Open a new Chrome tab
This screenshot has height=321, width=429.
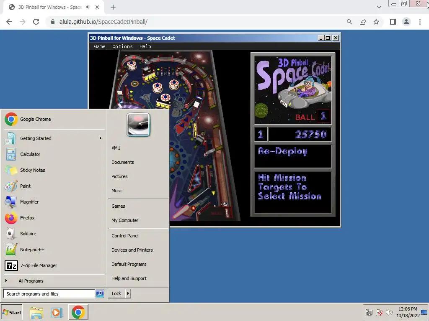(x=113, y=7)
